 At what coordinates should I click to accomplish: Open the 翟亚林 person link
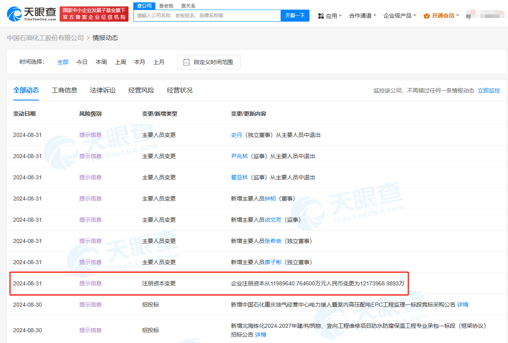click(x=239, y=177)
